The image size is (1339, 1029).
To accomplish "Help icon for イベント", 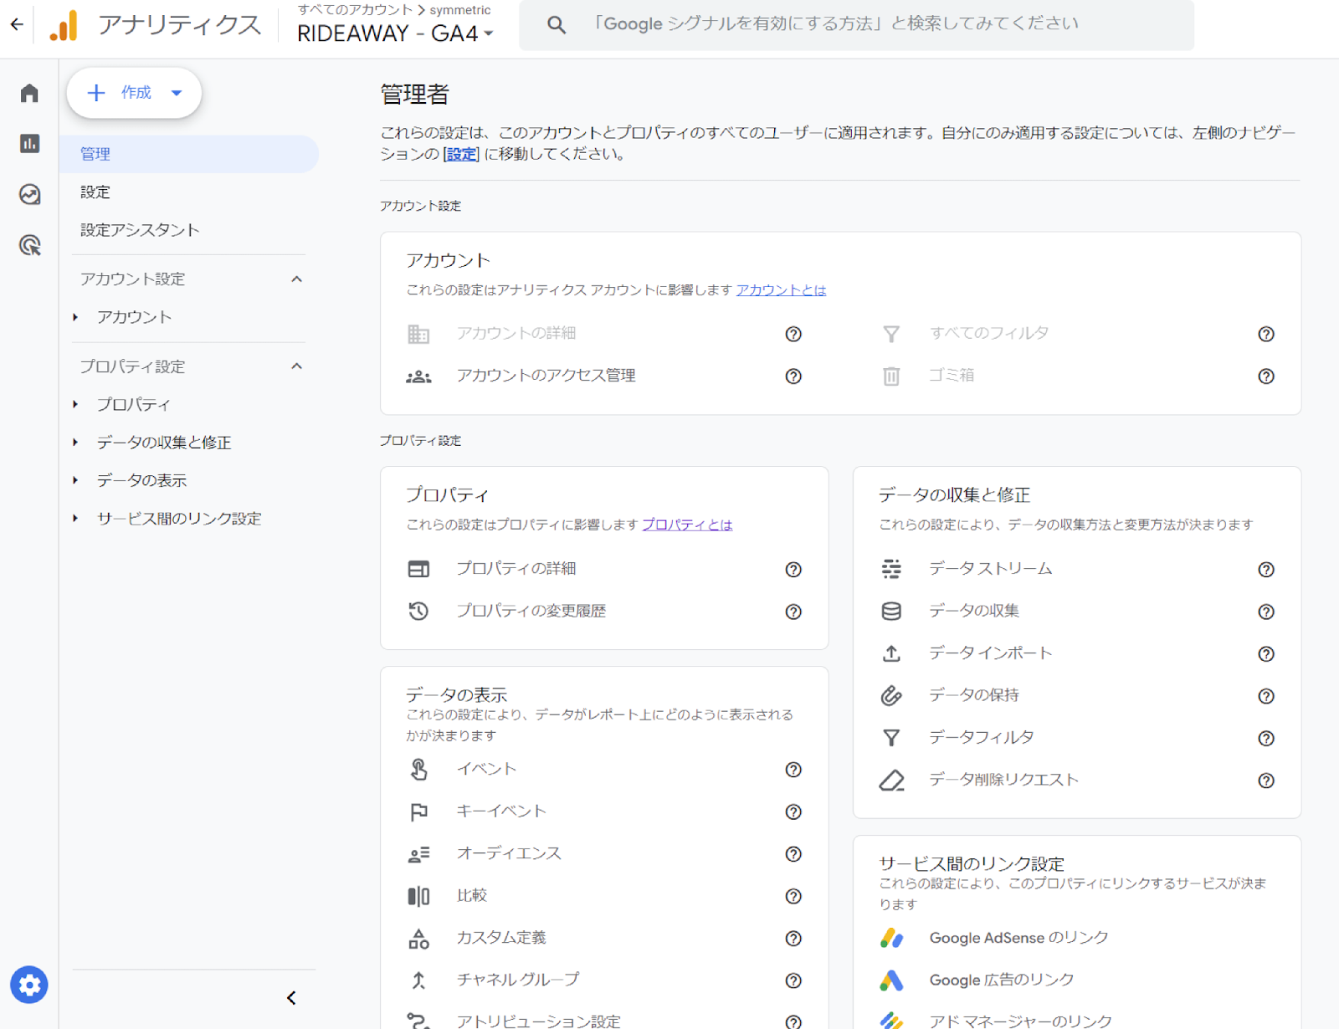I will 793,770.
